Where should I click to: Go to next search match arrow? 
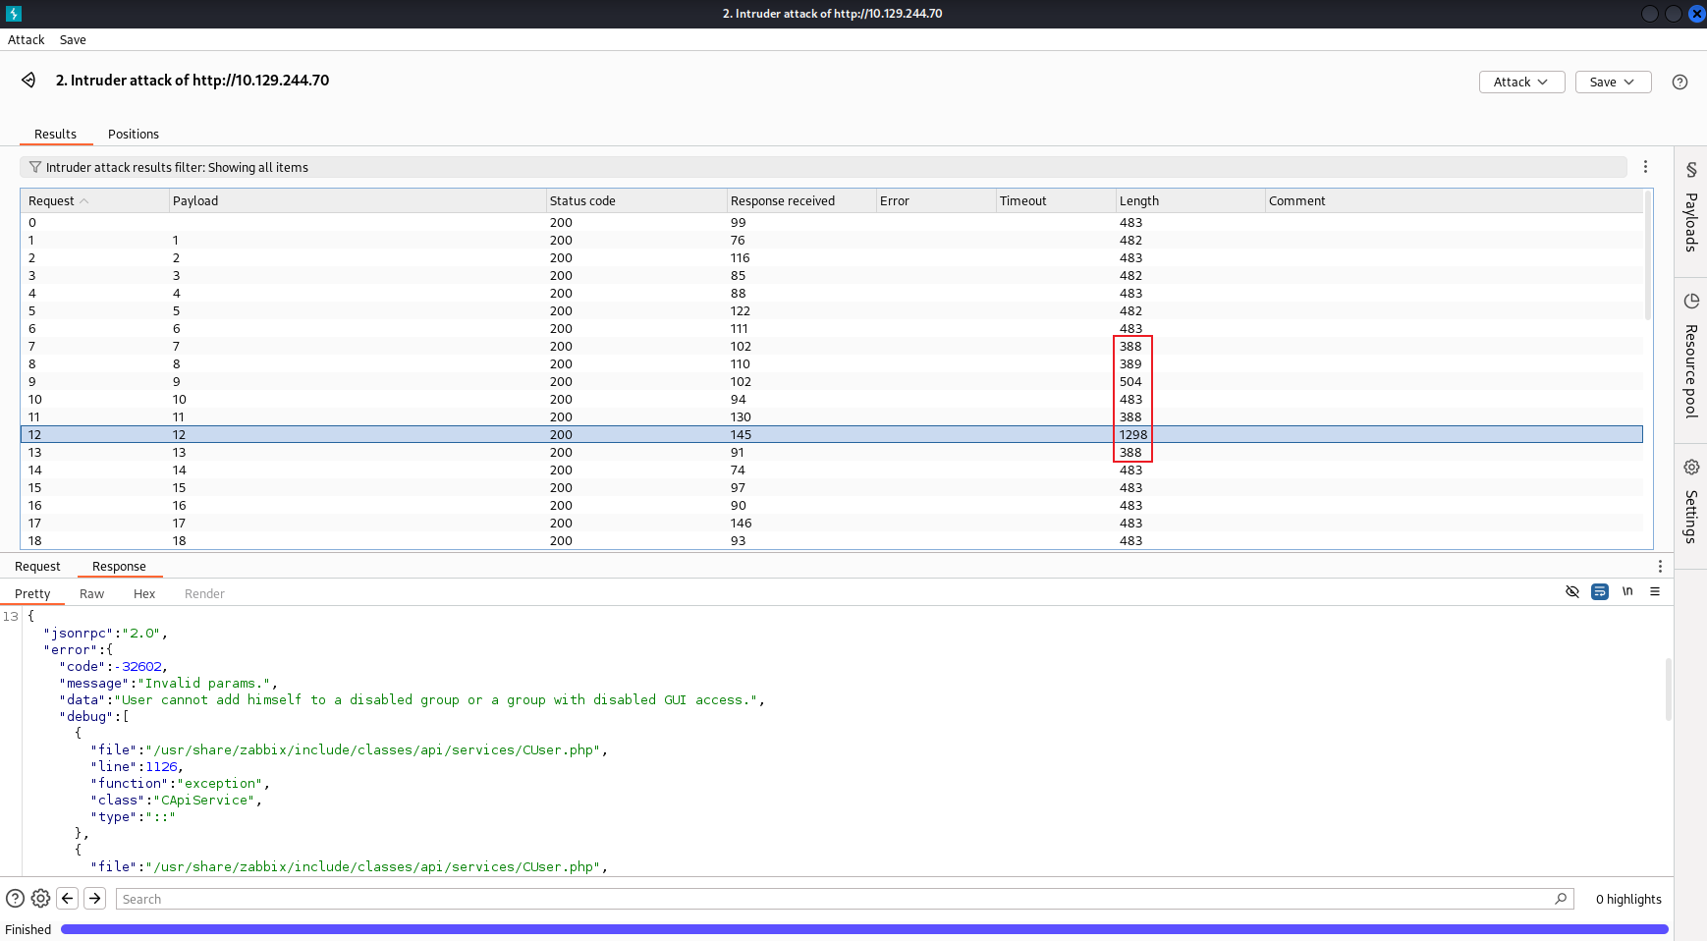point(95,898)
